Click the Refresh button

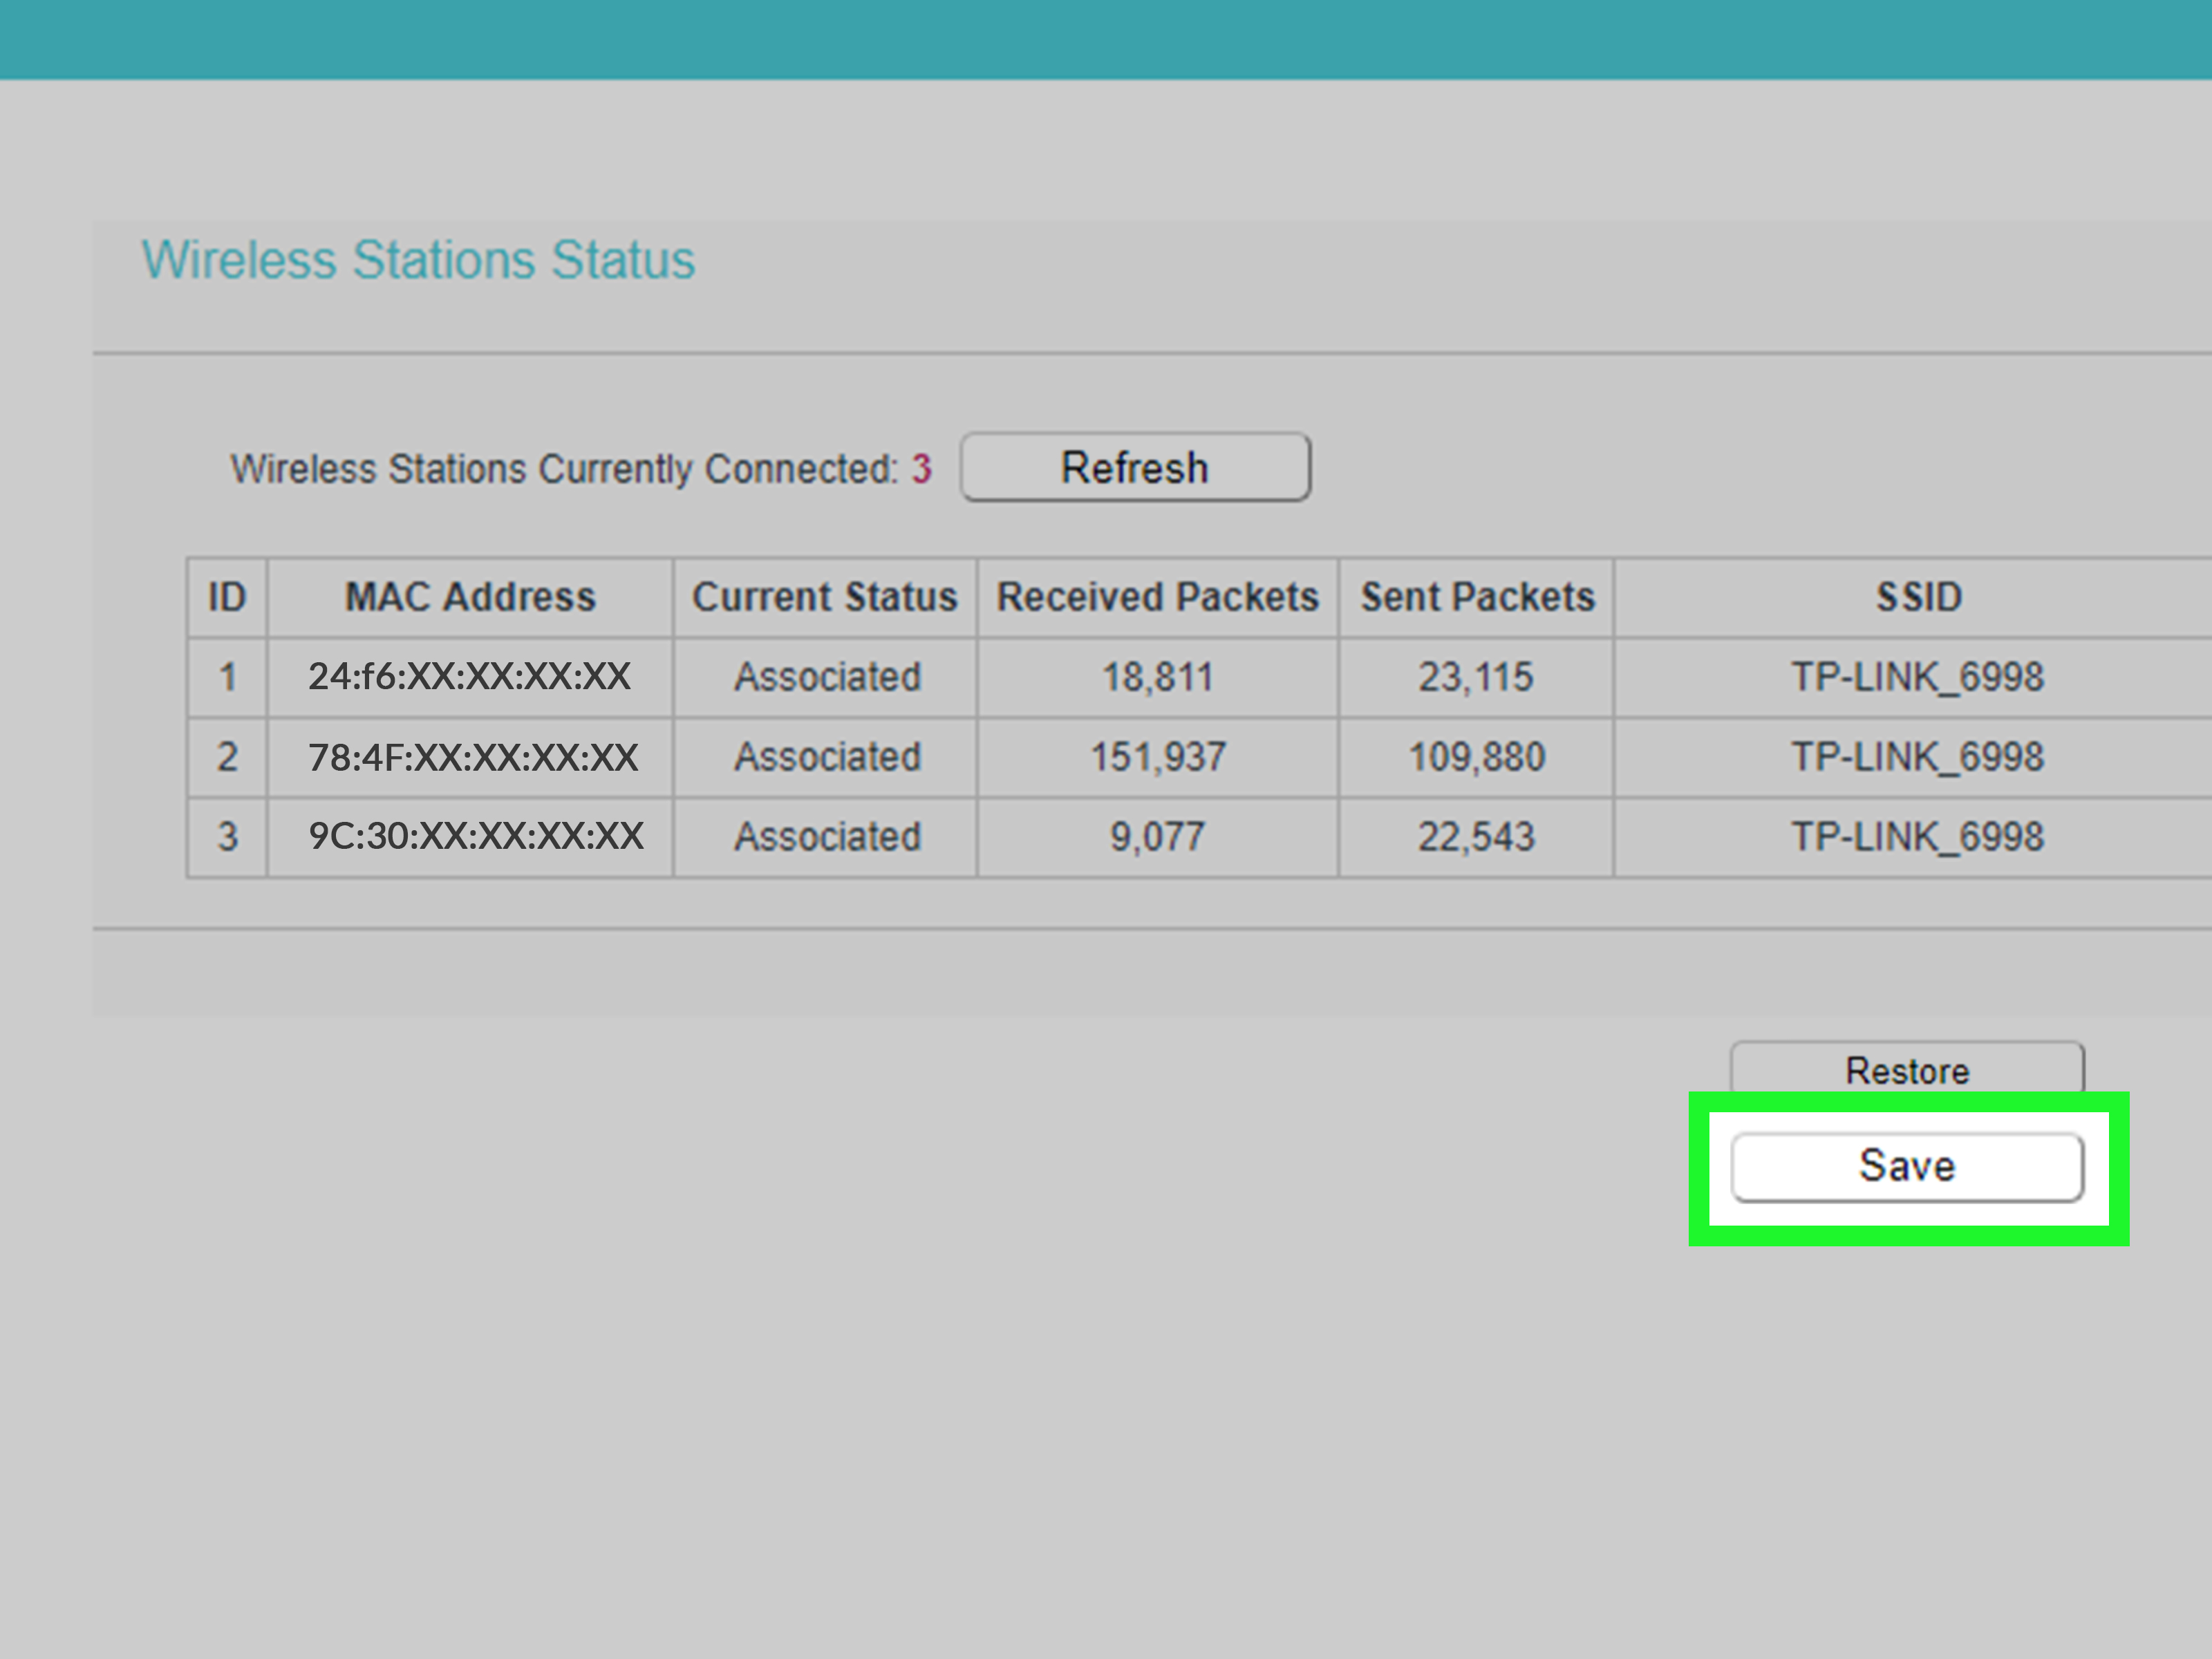coord(1135,467)
